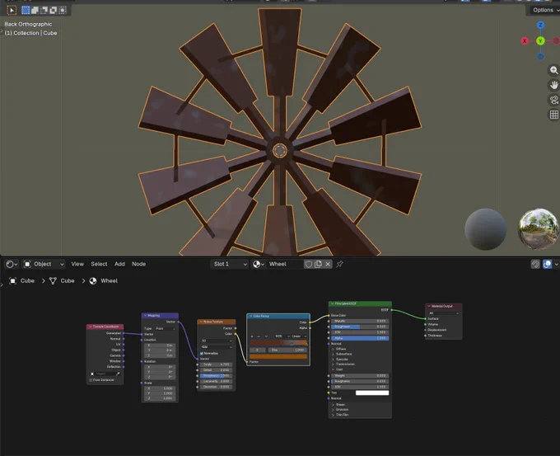Click the snapping icon in node editor header
Viewport: 560px width, 456px height.
point(535,264)
